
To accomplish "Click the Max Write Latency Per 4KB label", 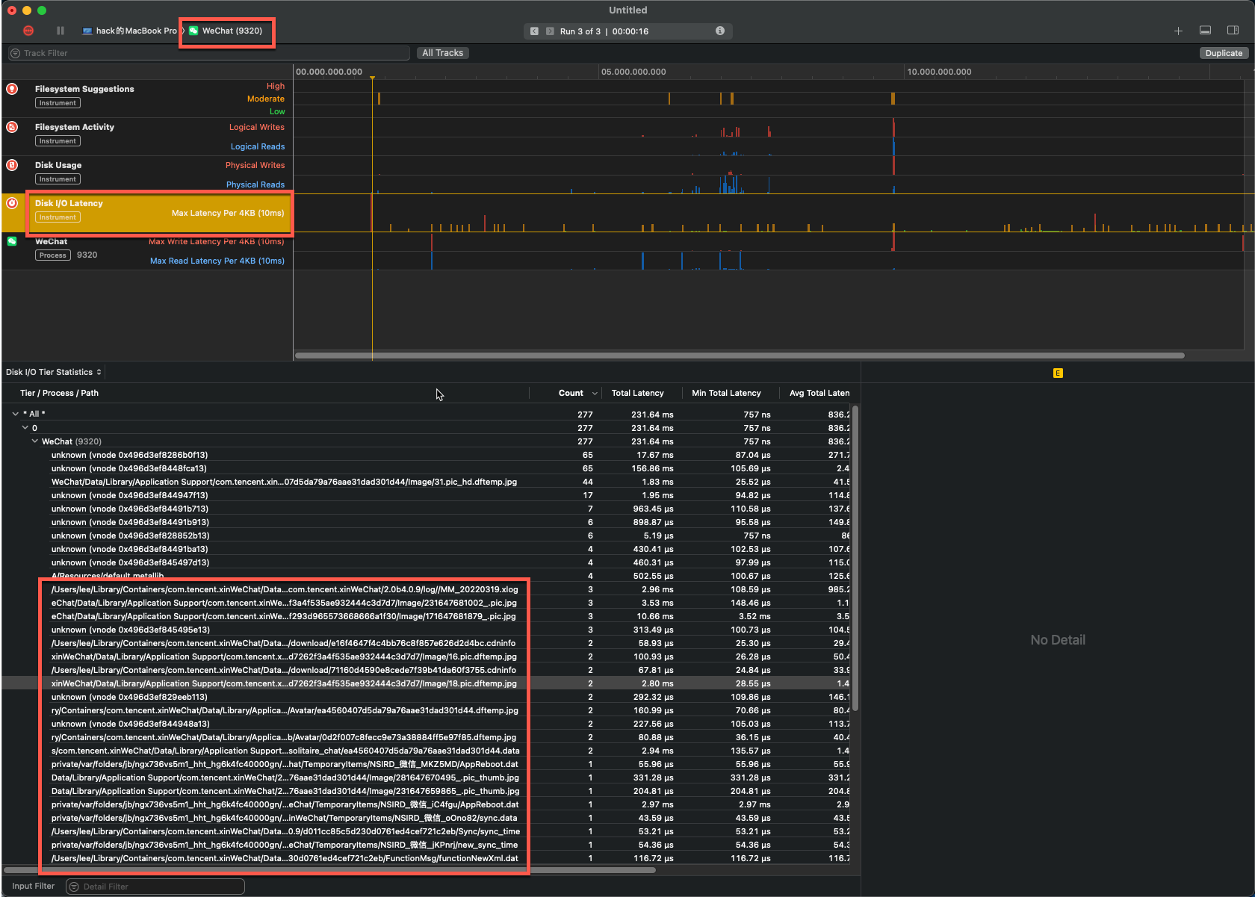I will (216, 241).
